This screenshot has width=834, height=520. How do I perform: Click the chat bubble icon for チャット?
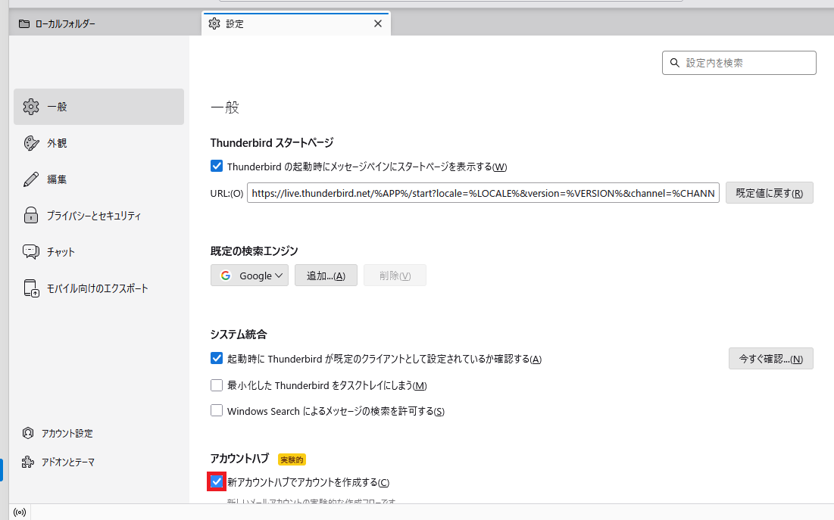click(31, 252)
